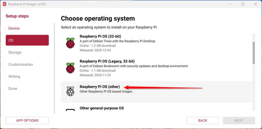The height and width of the screenshot is (129, 262).
Task: Click the 'Setup steps' sidebar heading
Action: [17, 16]
